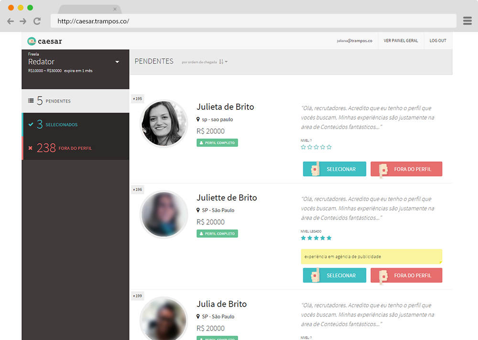Close the browser tab with X

[115, 9]
